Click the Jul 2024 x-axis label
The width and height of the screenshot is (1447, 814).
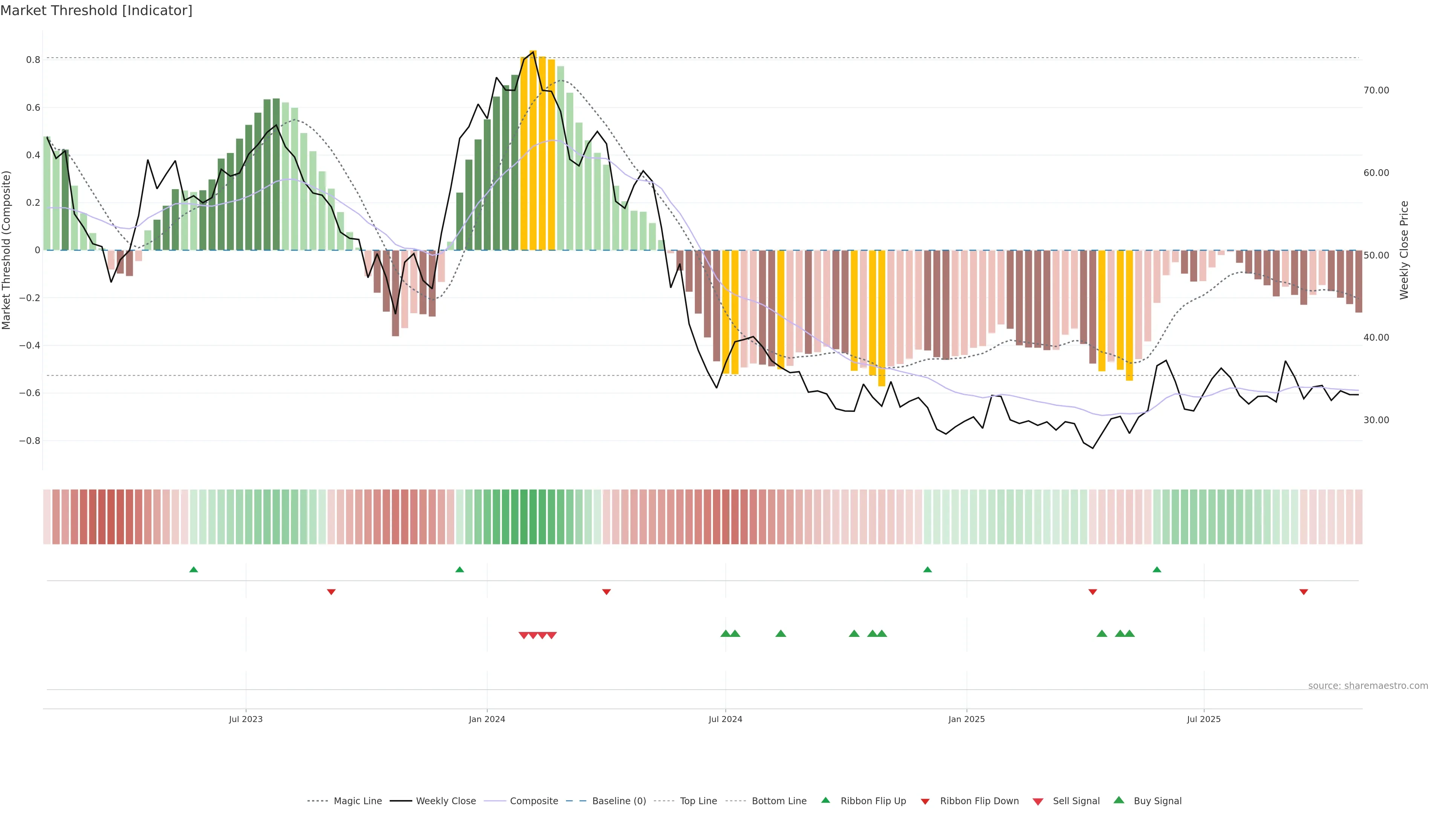pos(725,719)
